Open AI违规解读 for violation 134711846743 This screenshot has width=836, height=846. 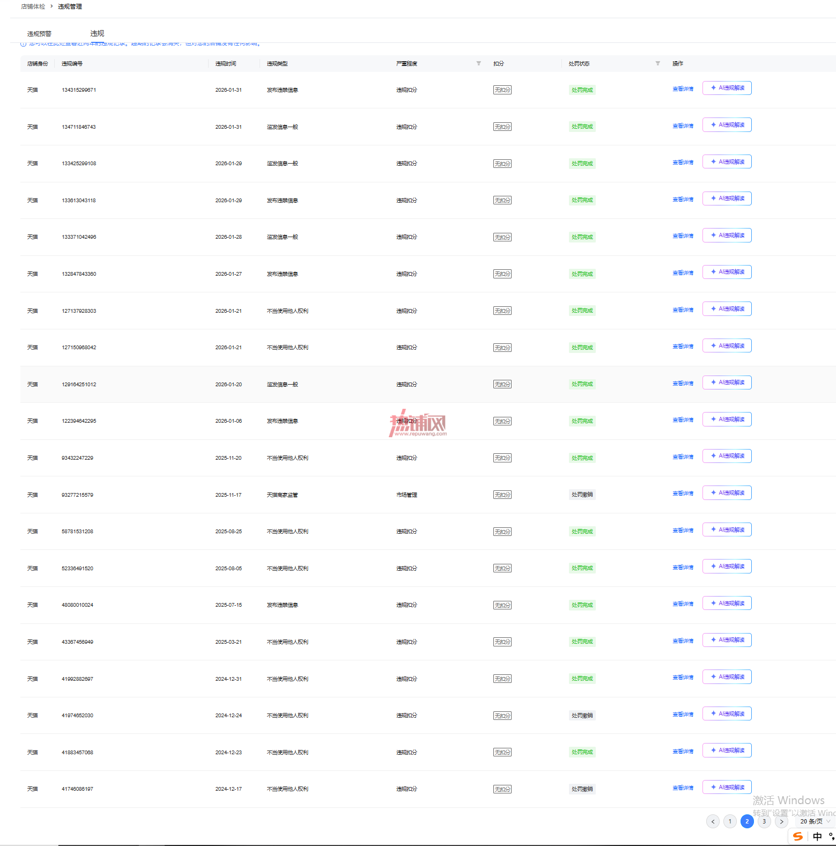click(727, 125)
